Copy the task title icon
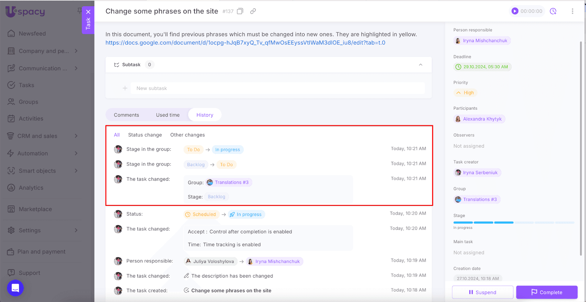This screenshot has height=302, width=586. pos(240,11)
